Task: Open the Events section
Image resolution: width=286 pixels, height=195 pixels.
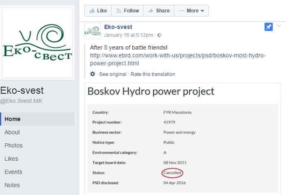Action: point(13,172)
